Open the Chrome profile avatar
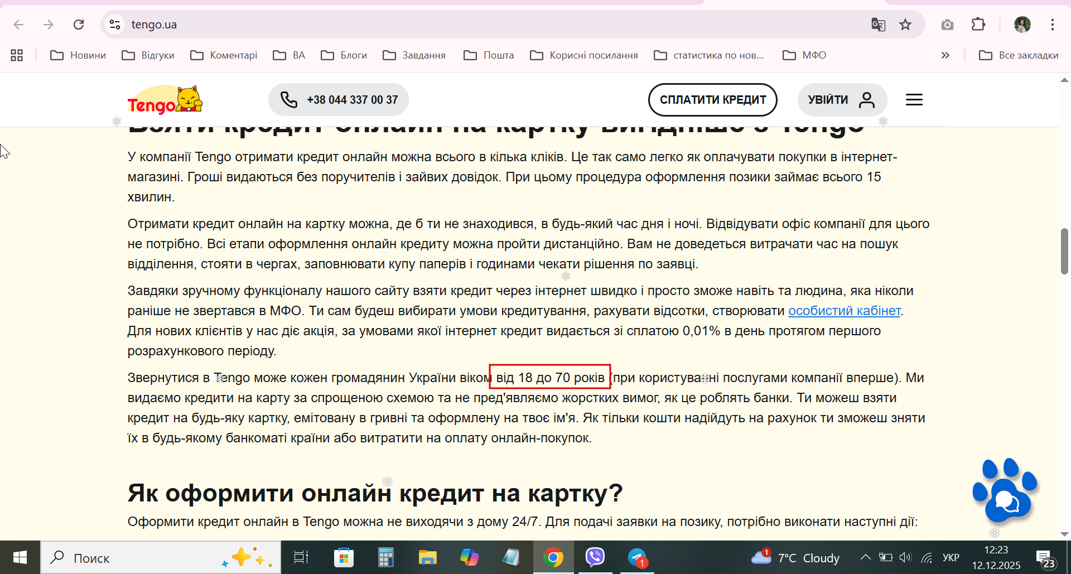 point(1022,25)
